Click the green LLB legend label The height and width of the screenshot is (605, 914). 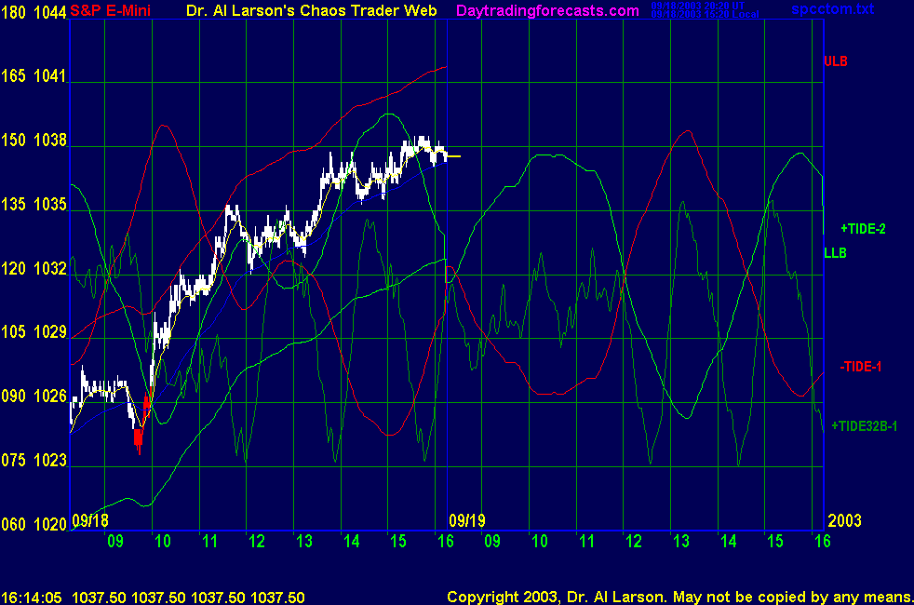[x=835, y=252]
